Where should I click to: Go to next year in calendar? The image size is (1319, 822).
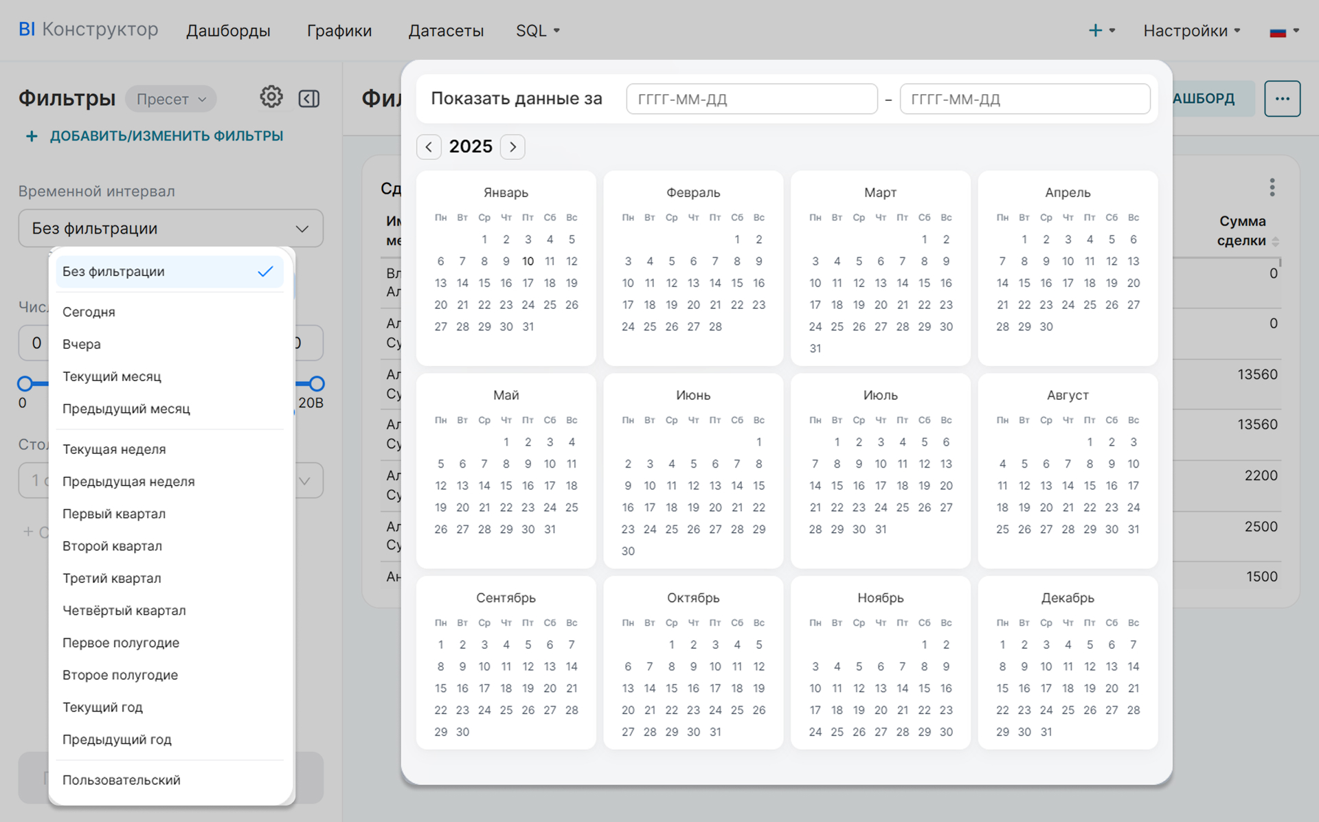coord(512,147)
